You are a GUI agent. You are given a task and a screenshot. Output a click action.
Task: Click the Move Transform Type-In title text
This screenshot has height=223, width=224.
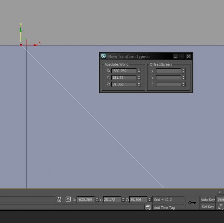click(x=129, y=56)
